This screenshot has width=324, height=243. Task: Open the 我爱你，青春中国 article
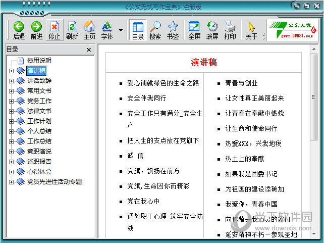[x=251, y=204]
